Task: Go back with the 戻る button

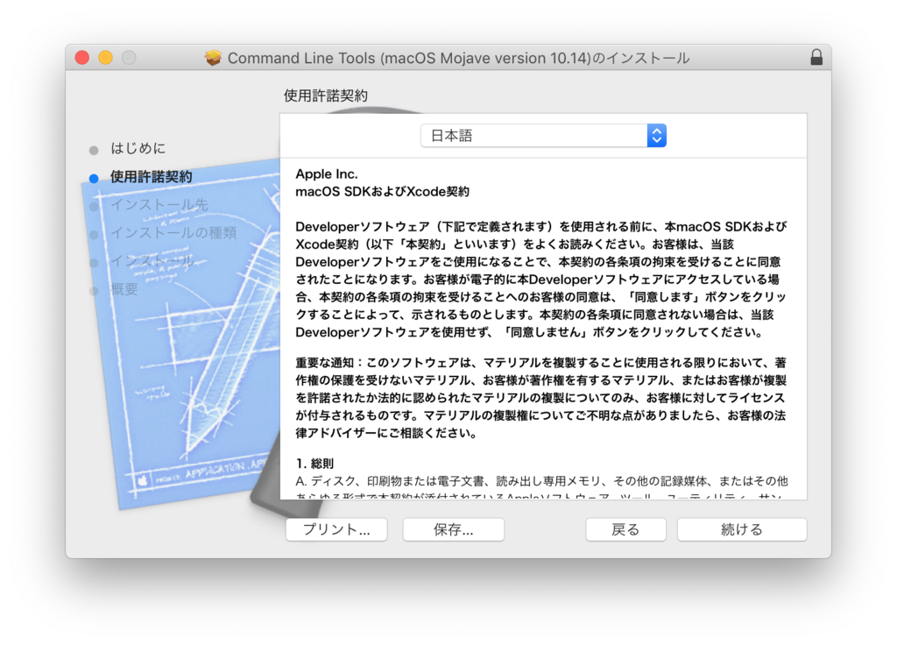Action: tap(625, 529)
